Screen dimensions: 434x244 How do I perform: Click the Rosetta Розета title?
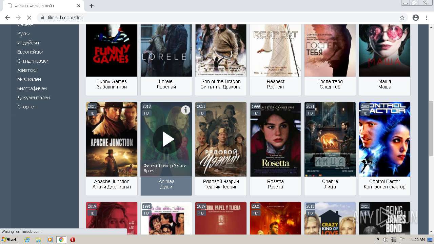tap(275, 184)
